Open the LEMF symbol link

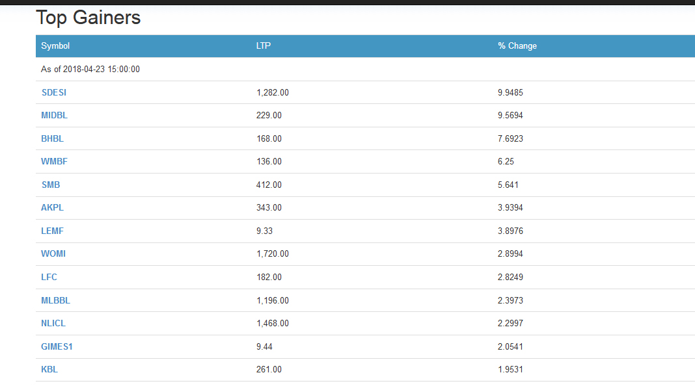pos(52,231)
